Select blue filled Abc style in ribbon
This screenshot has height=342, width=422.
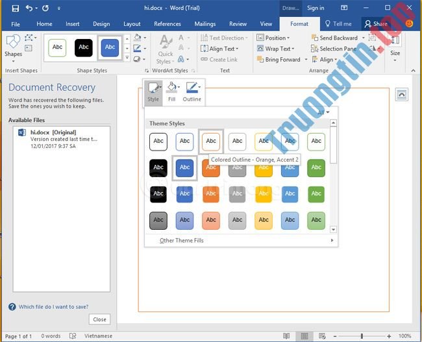110,47
